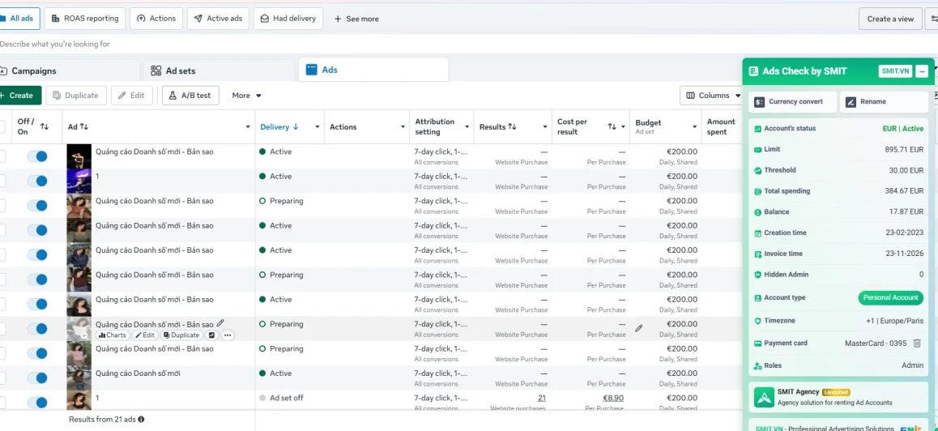938x431 pixels.
Task: Sort by the Cost per result arrows
Action: 612,127
